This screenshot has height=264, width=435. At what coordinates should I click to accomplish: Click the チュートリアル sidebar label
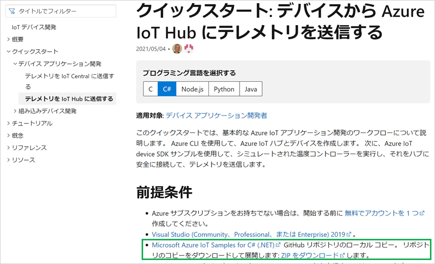32,123
